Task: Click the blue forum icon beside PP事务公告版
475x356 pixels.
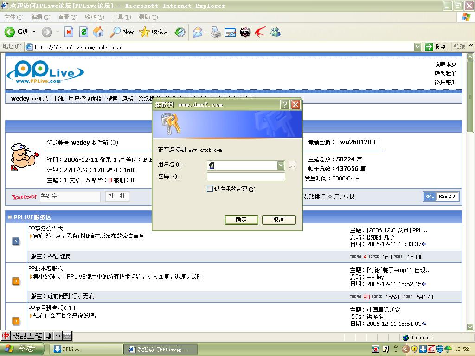Action: point(16,241)
